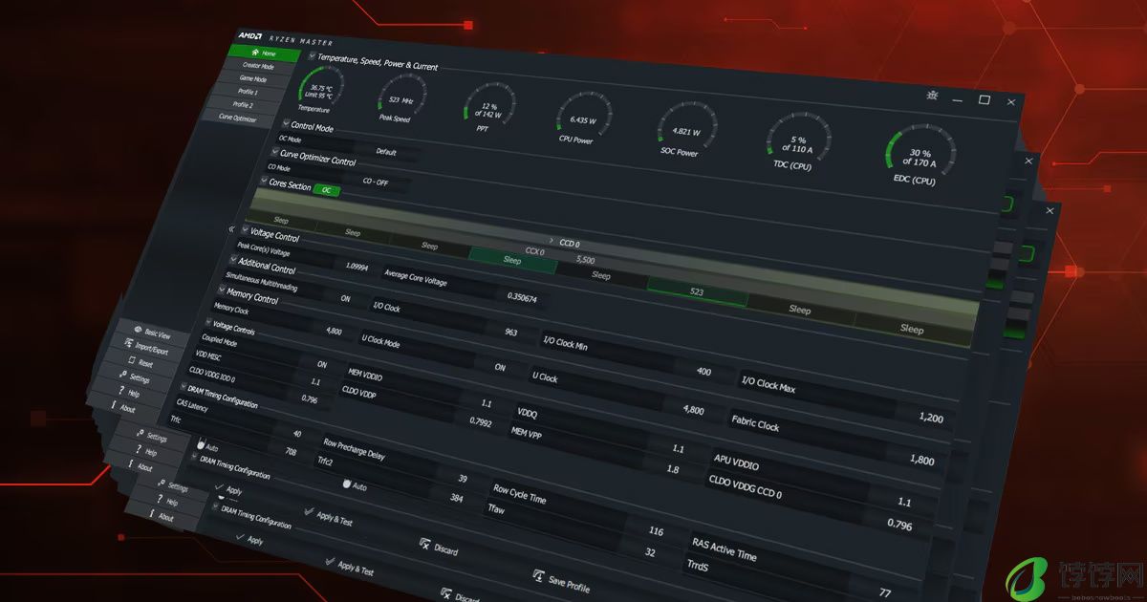Click Trfc2 value 384
Screen dimensions: 1147x602
tap(456, 498)
